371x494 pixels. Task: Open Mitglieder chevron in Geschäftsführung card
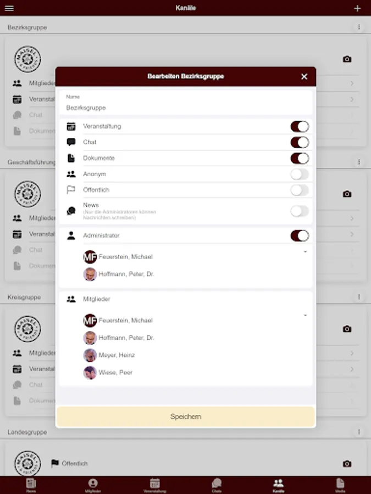pos(352,218)
